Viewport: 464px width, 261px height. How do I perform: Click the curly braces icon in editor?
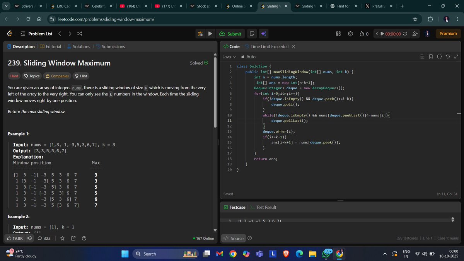pyautogui.click(x=439, y=57)
